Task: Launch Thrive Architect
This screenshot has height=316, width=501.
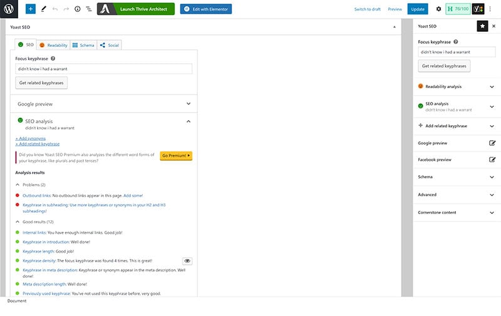Action: (x=136, y=9)
